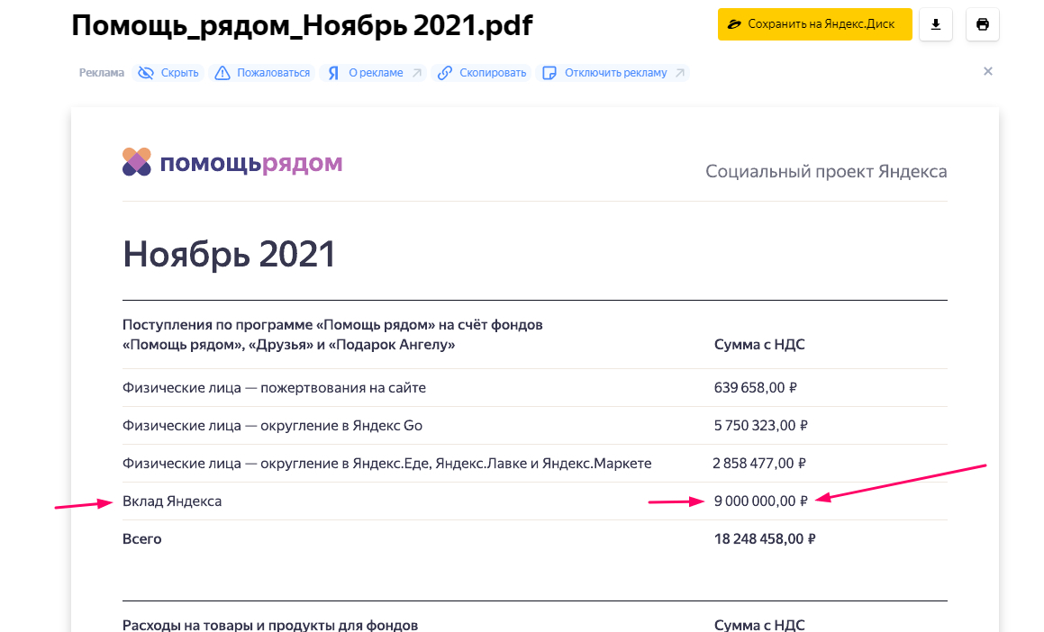Click the Всего row label
The image size is (1044, 632).
[x=141, y=539]
